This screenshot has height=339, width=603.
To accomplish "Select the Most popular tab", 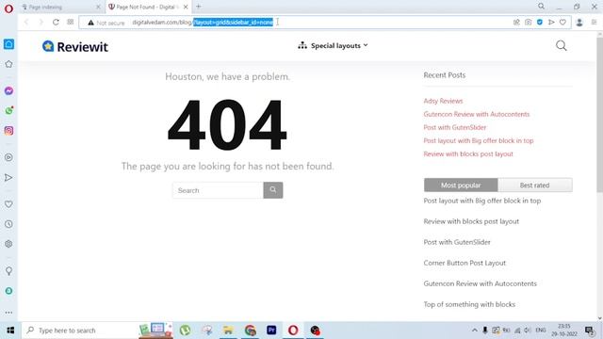I will click(461, 185).
